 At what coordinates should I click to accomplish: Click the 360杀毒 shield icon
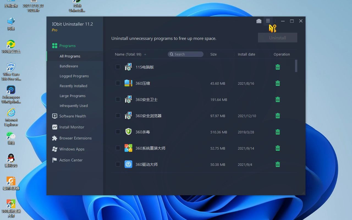coord(128,132)
